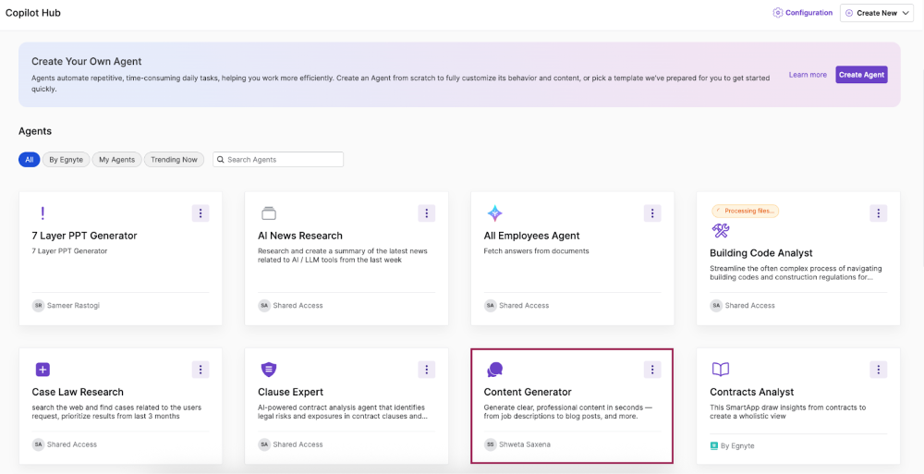Click the Building Code Analyst tools icon
924x474 pixels.
721,230
